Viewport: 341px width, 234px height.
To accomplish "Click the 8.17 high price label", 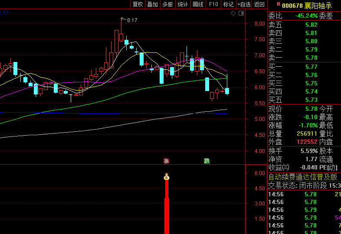I will coord(132,20).
